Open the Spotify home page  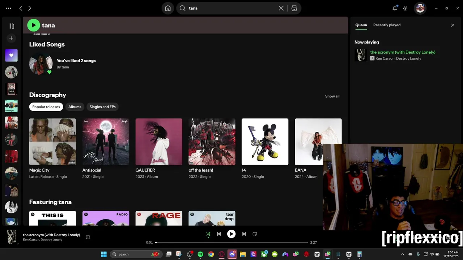[168, 8]
